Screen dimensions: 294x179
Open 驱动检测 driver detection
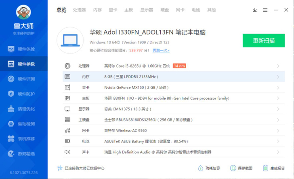pyautogui.click(x=21, y=124)
